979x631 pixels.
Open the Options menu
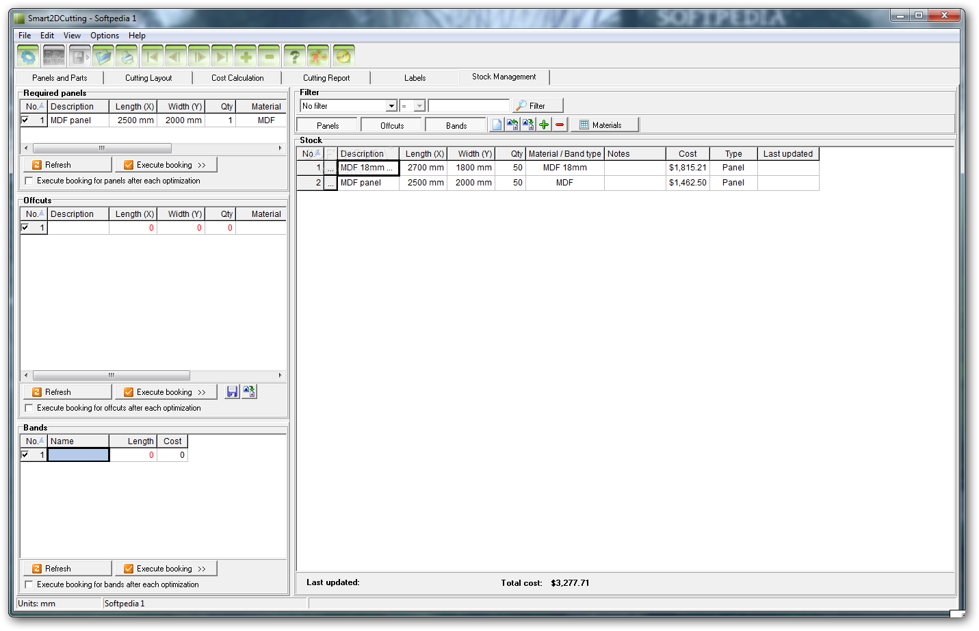coord(105,36)
